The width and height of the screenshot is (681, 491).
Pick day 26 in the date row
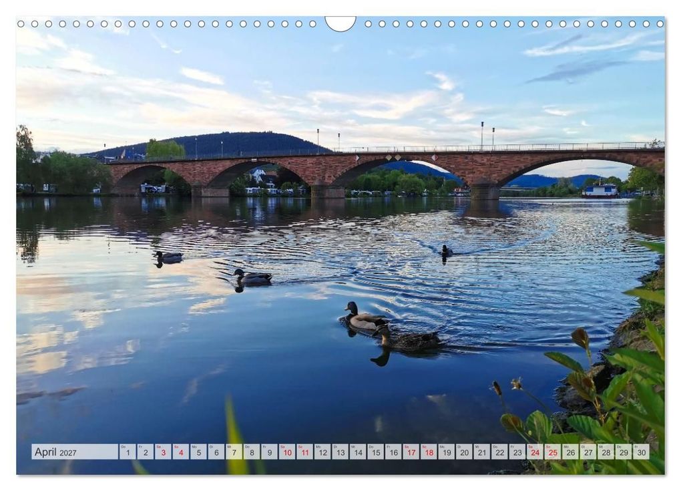(571, 452)
